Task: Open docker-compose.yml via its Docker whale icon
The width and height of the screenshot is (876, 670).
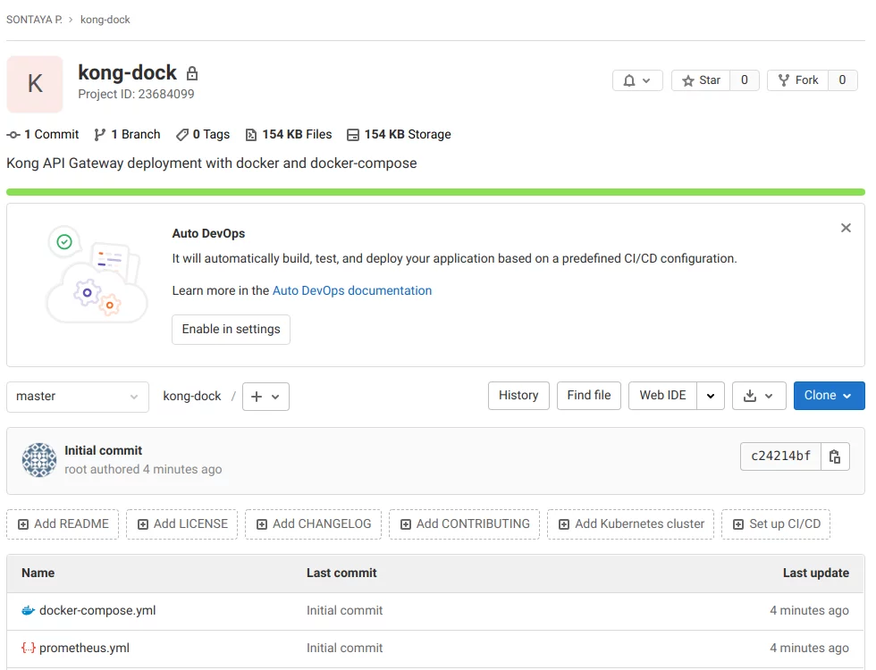Action: pyautogui.click(x=27, y=611)
